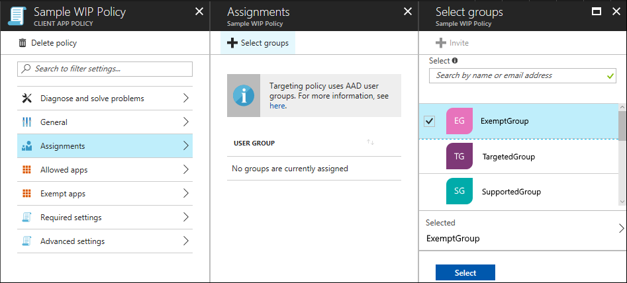Click the Allowed apps grid icon
627x283 pixels.
27,170
